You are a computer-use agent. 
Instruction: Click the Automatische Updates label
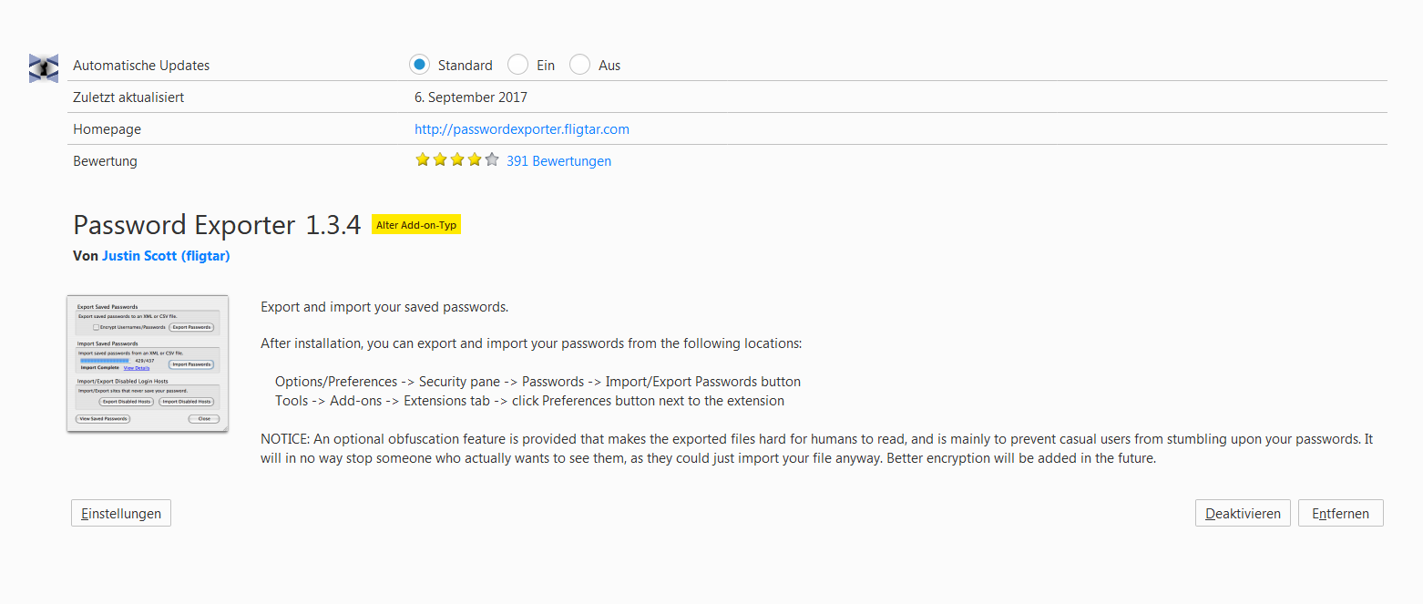coord(141,66)
